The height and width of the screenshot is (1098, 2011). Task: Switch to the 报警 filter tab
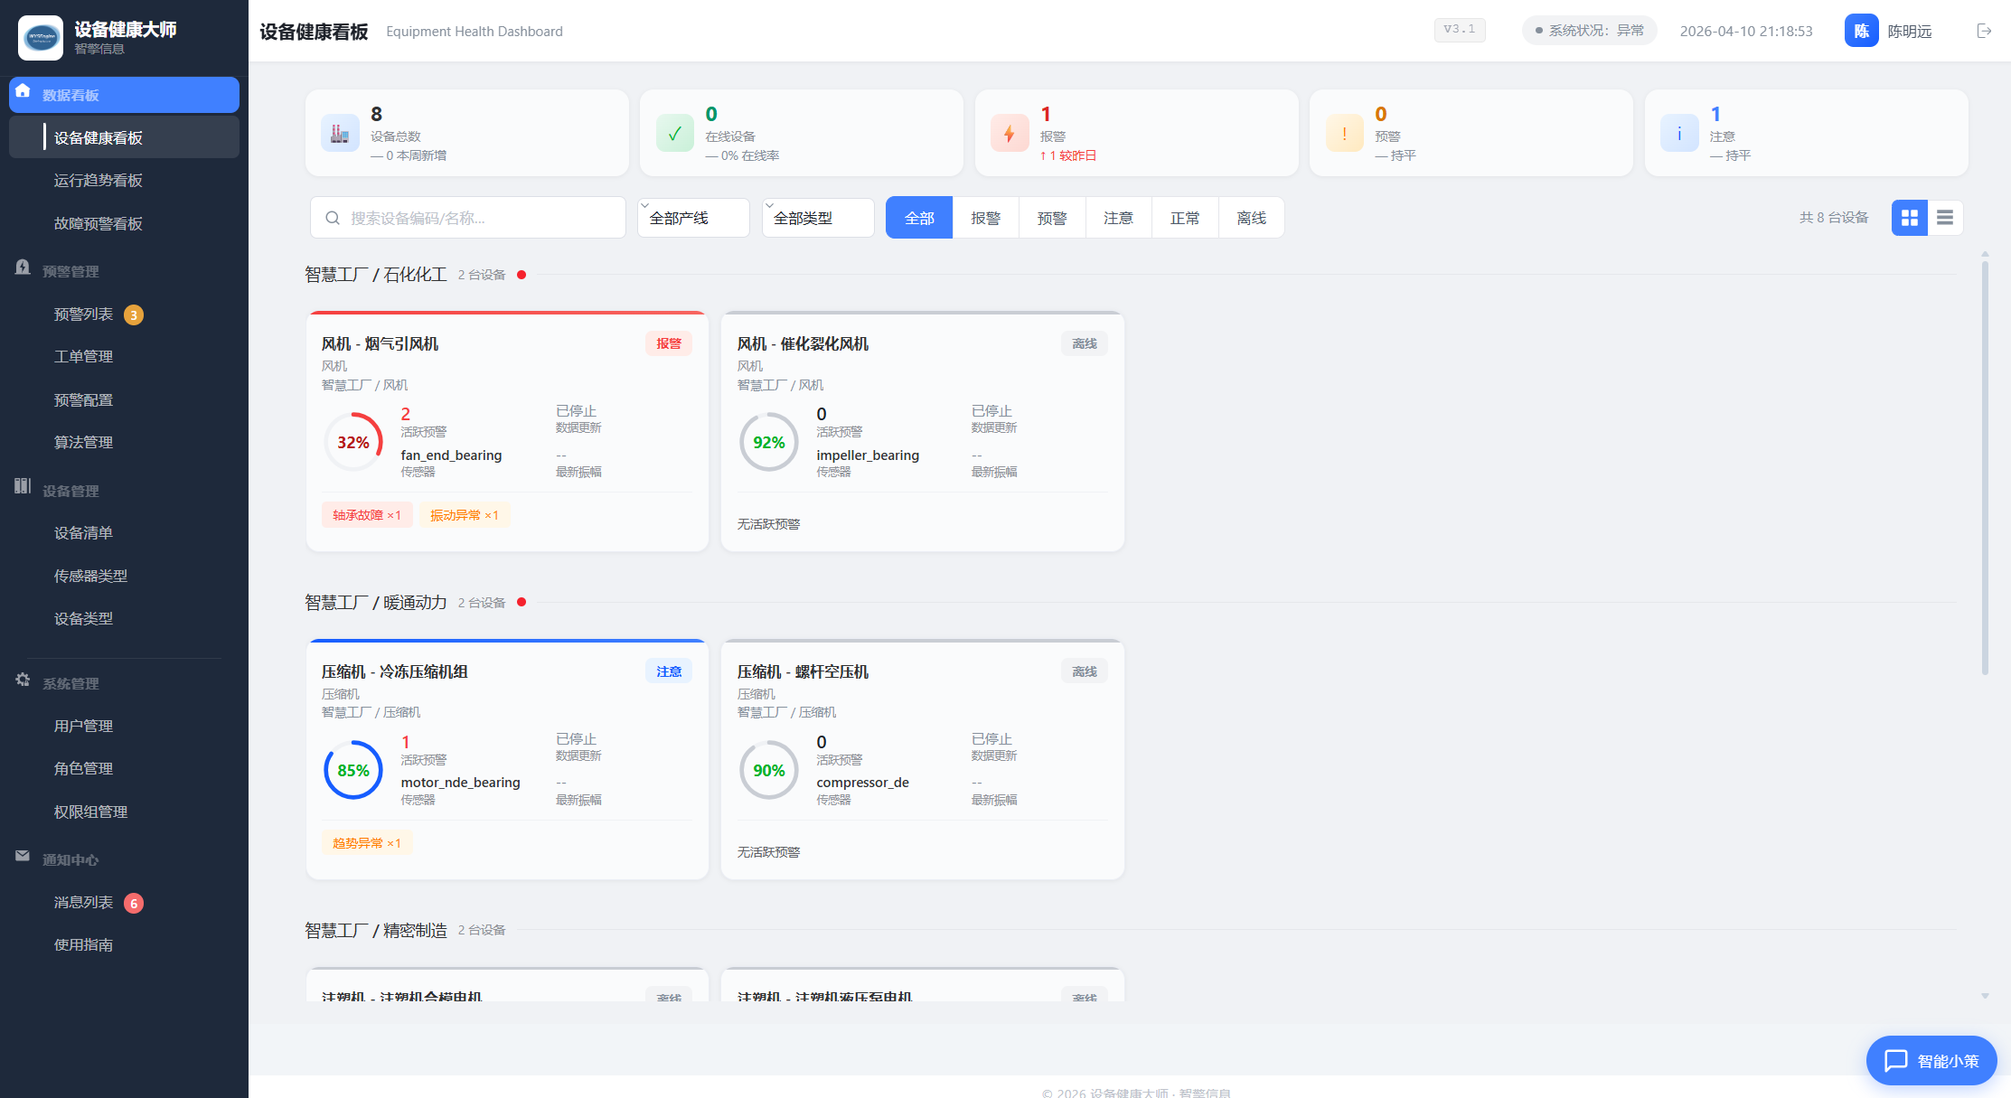(986, 218)
